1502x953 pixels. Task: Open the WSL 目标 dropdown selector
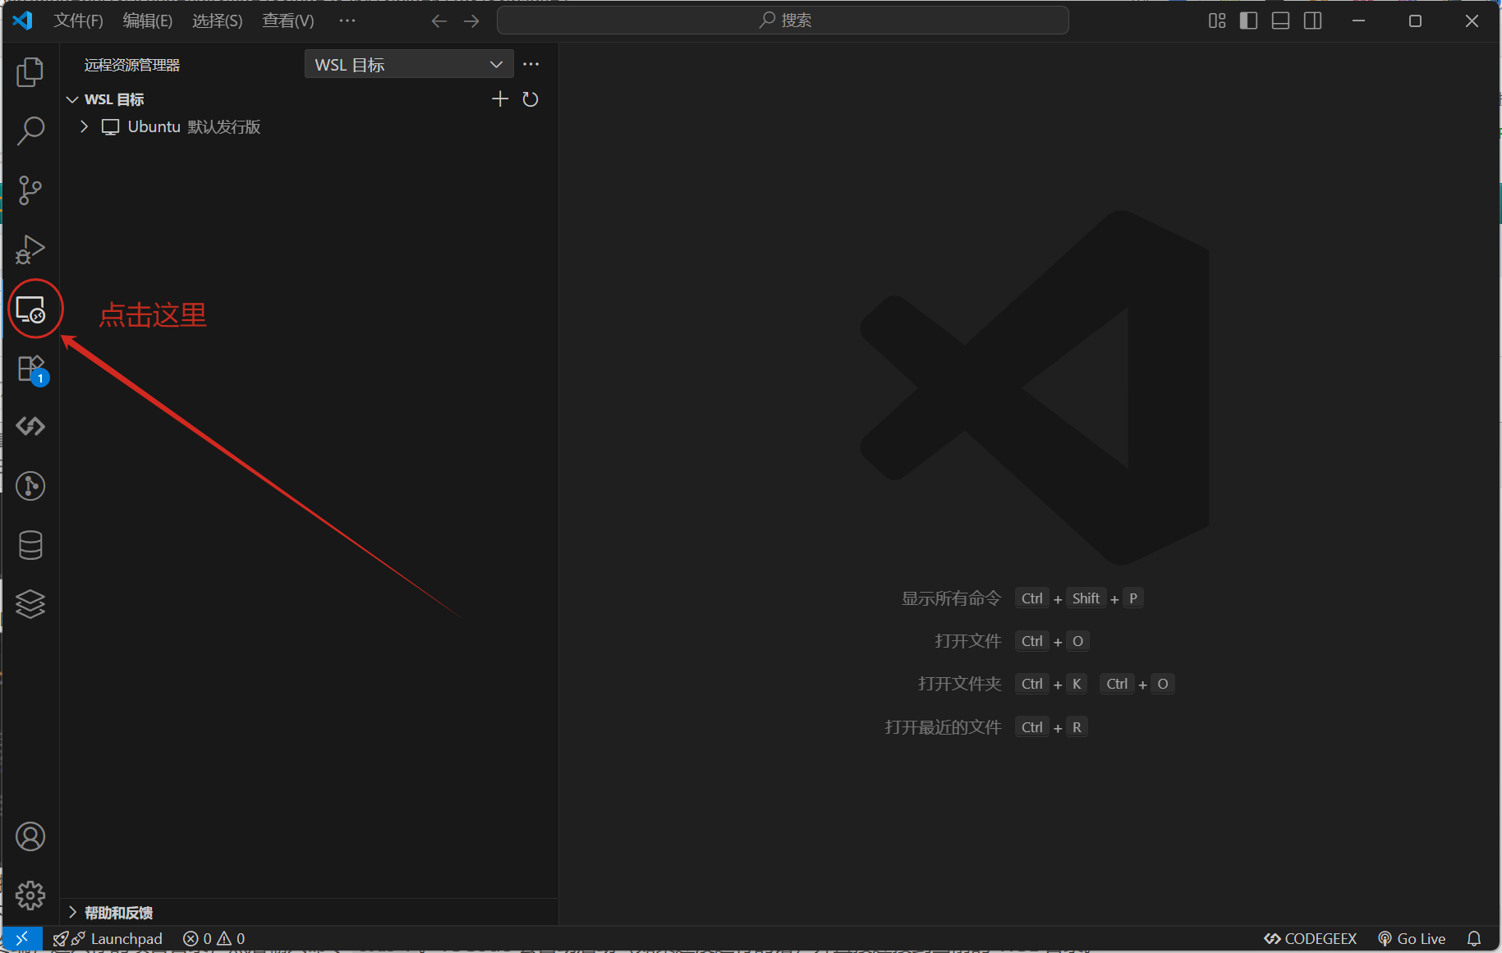(409, 64)
